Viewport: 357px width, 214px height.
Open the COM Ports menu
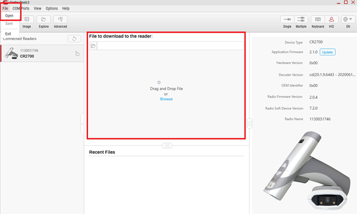(x=21, y=9)
